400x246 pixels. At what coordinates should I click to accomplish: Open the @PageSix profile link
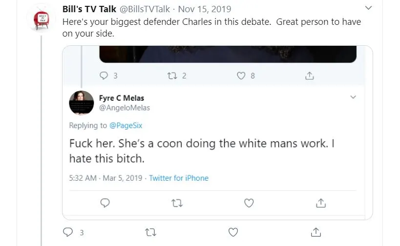[126, 126]
